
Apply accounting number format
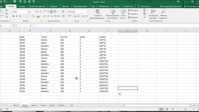point(70,16)
